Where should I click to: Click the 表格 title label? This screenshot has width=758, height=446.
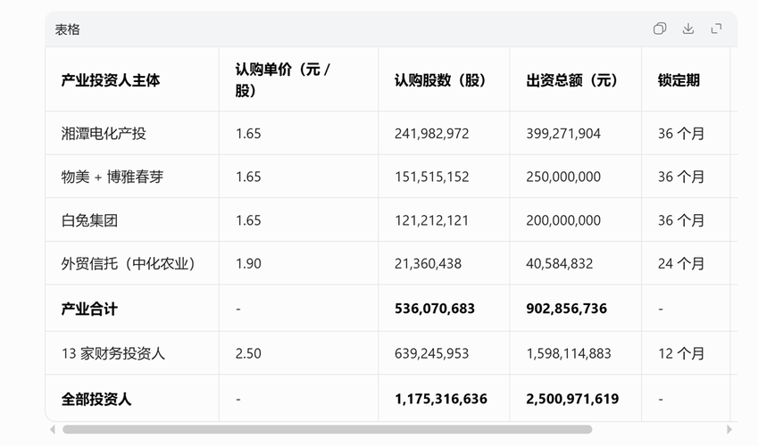pos(68,29)
